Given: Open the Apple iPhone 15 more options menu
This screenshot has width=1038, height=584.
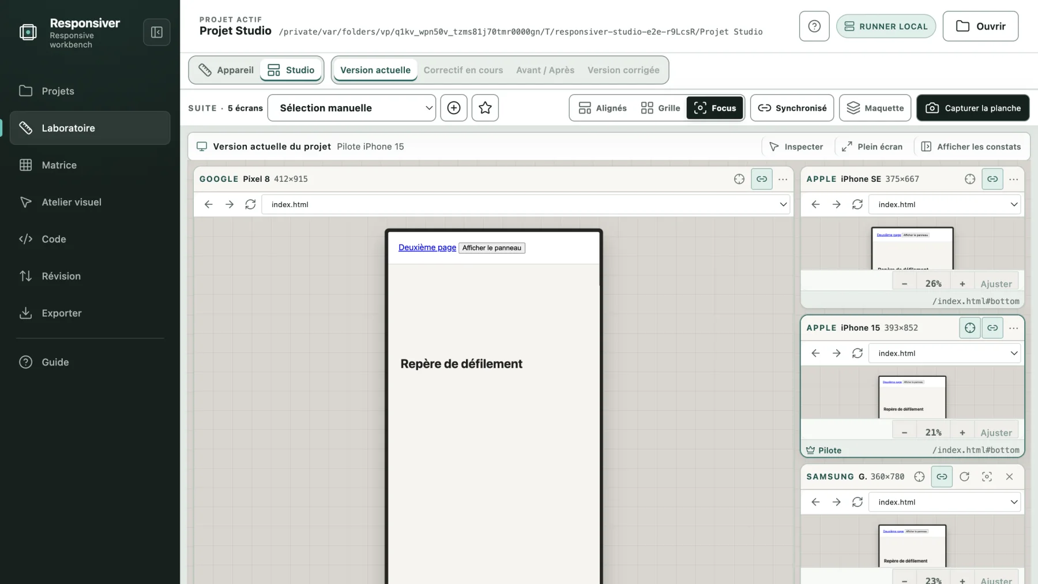Looking at the screenshot, I should click(x=1013, y=328).
